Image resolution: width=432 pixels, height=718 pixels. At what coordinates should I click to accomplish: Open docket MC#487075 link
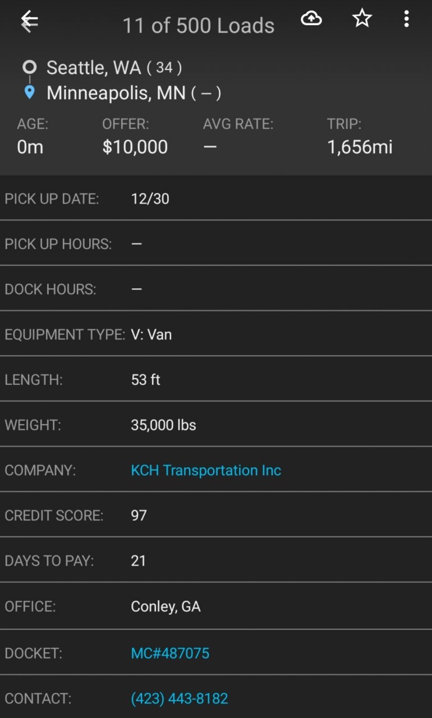[170, 653]
